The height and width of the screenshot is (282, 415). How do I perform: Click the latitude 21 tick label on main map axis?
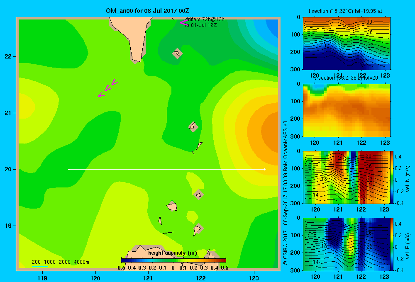point(8,113)
